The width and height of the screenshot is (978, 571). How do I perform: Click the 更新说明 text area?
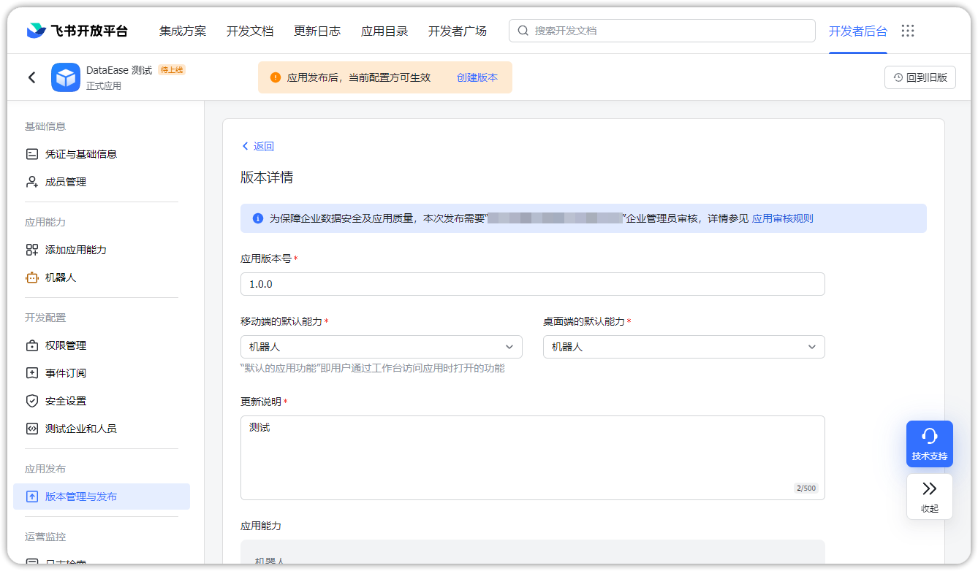pyautogui.click(x=533, y=458)
